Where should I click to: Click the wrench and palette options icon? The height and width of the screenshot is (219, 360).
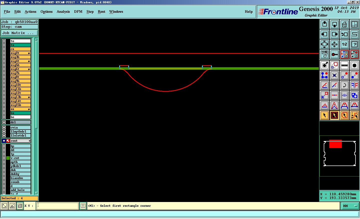(x=324, y=54)
